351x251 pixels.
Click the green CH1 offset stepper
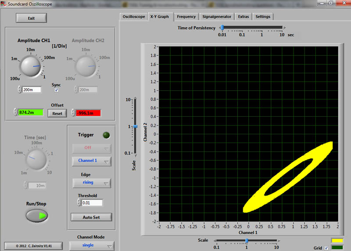click(15, 112)
